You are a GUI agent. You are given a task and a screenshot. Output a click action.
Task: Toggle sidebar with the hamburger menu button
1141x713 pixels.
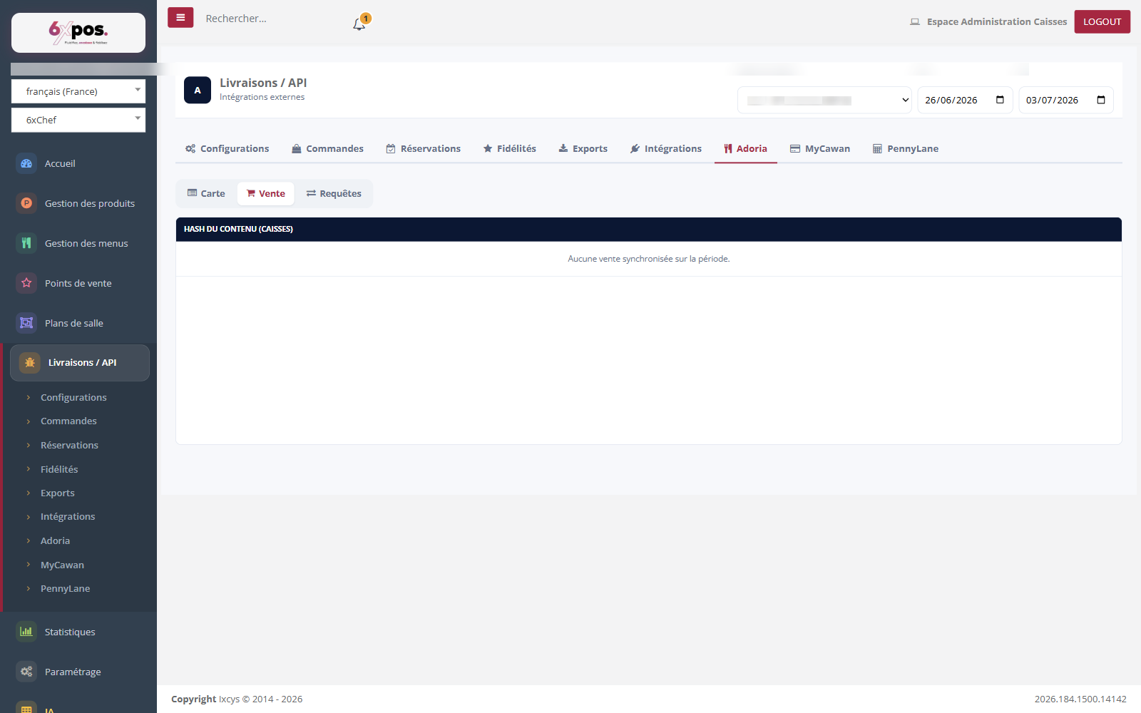click(180, 17)
